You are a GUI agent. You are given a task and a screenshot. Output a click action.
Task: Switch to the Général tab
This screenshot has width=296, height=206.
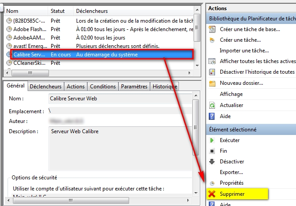click(16, 86)
